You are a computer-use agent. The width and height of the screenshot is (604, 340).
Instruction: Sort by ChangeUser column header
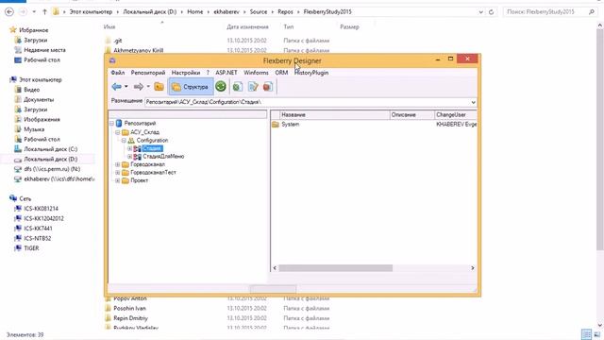[456, 115]
